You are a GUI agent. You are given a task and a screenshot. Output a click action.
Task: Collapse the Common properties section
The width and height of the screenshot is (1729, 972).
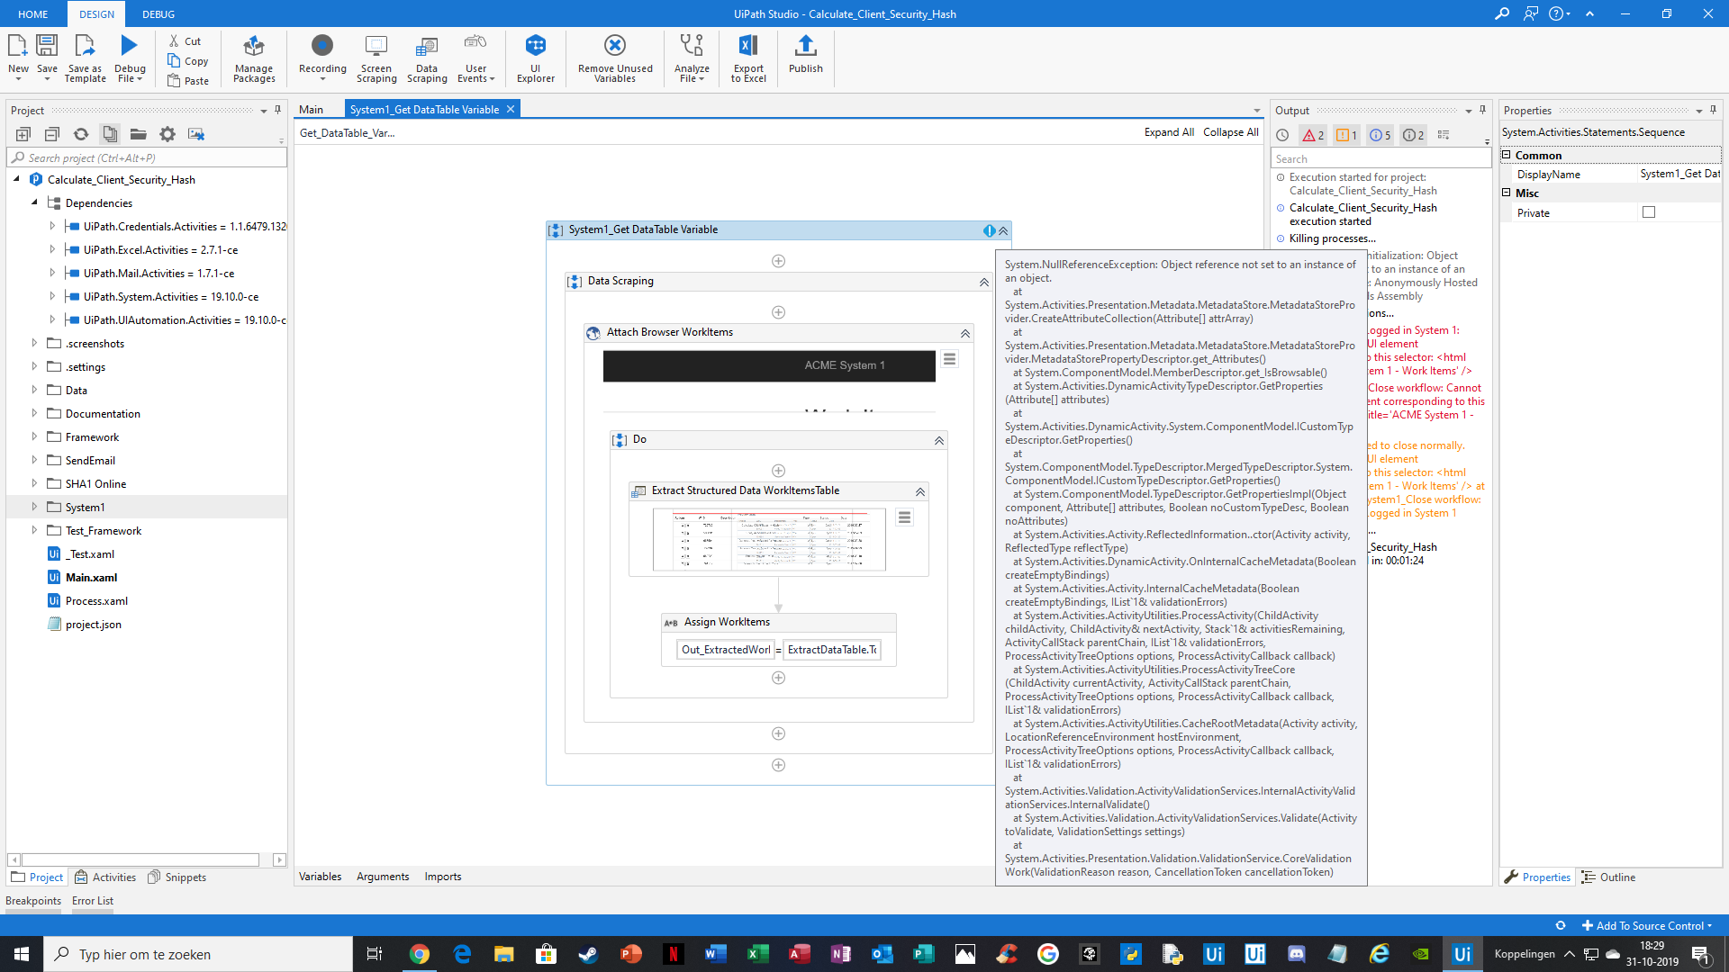(1506, 155)
